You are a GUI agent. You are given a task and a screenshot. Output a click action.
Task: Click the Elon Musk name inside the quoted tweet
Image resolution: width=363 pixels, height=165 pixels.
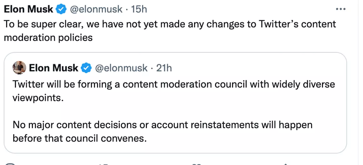click(x=53, y=68)
